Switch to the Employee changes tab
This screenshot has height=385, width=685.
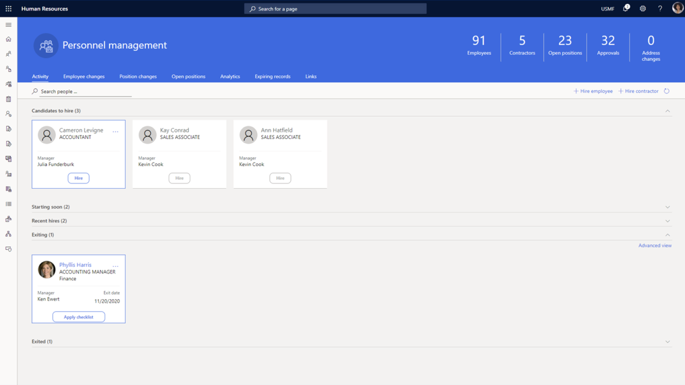(84, 77)
